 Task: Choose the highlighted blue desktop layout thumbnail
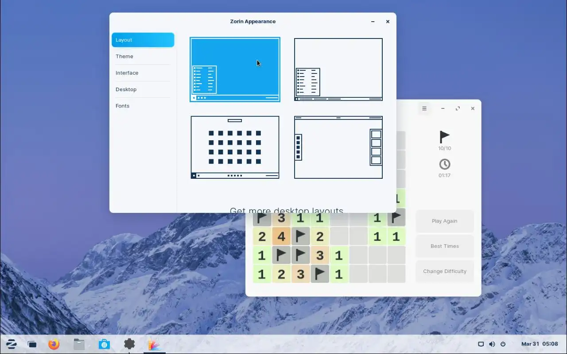[x=235, y=69]
